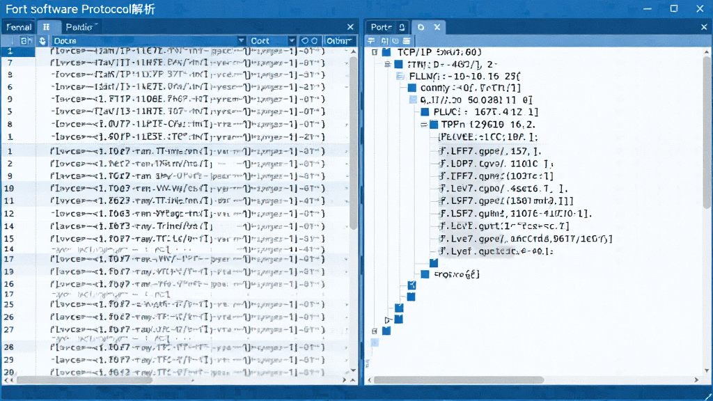Click the clock-shaped icon in the right pane toolbar
The image size is (713, 401).
click(x=395, y=41)
